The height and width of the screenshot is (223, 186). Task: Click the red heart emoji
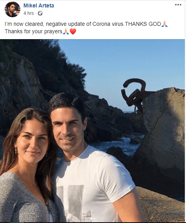coord(73,31)
